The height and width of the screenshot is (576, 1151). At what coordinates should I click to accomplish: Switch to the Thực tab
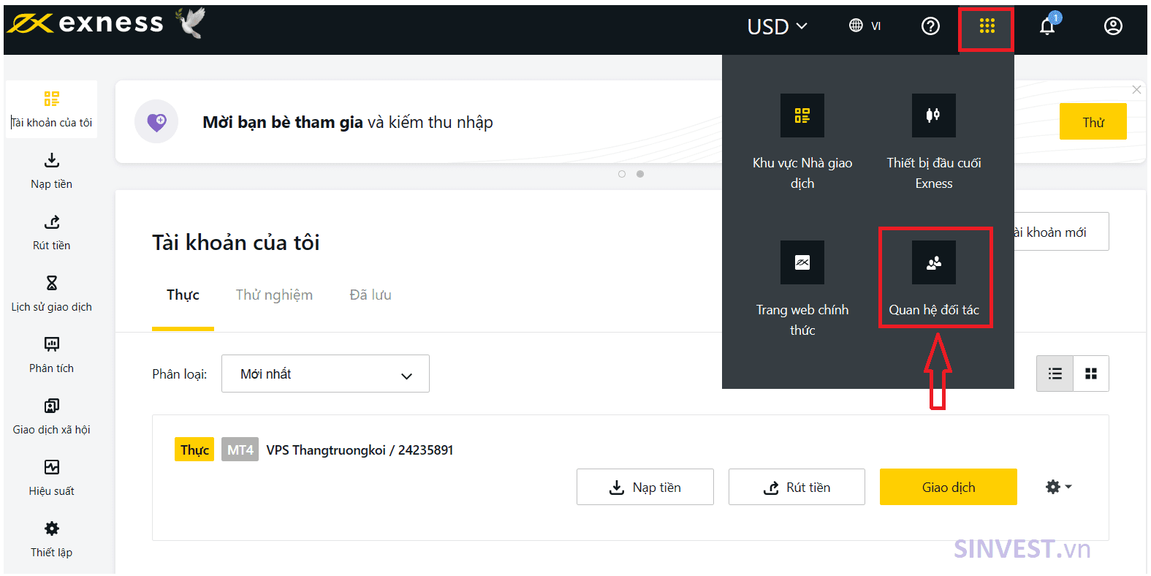[183, 295]
